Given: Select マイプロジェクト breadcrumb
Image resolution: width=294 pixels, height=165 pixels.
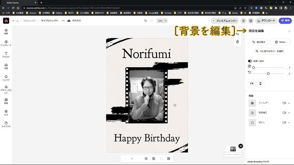Looking at the screenshot, I should click(50, 21).
